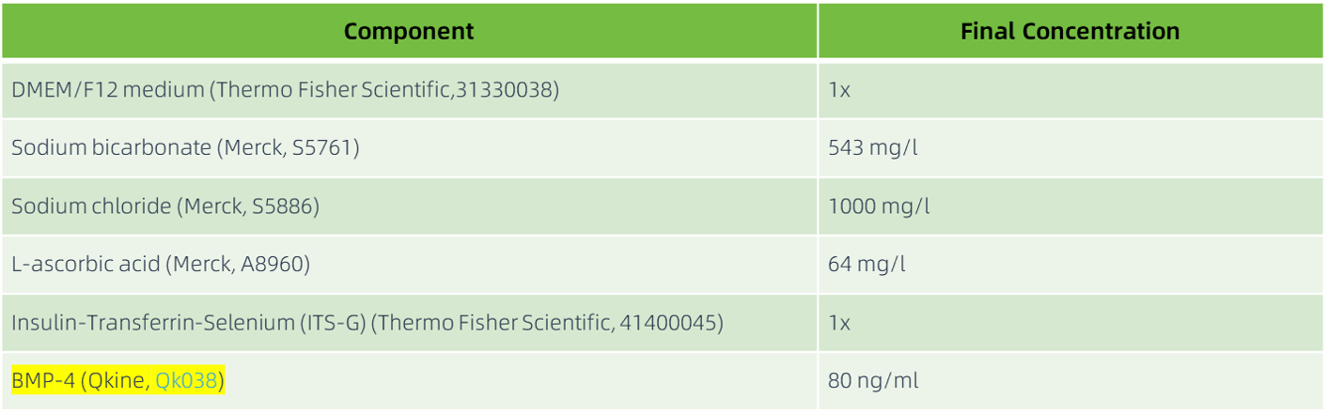Click the 1x value for ITS-G
This screenshot has width=1328, height=413.
click(838, 324)
